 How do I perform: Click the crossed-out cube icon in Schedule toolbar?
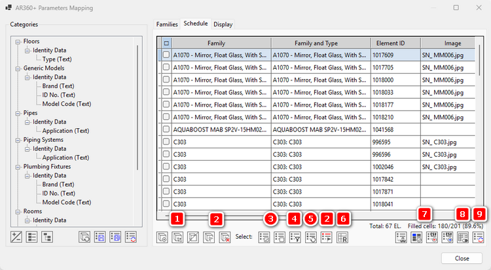(193, 237)
